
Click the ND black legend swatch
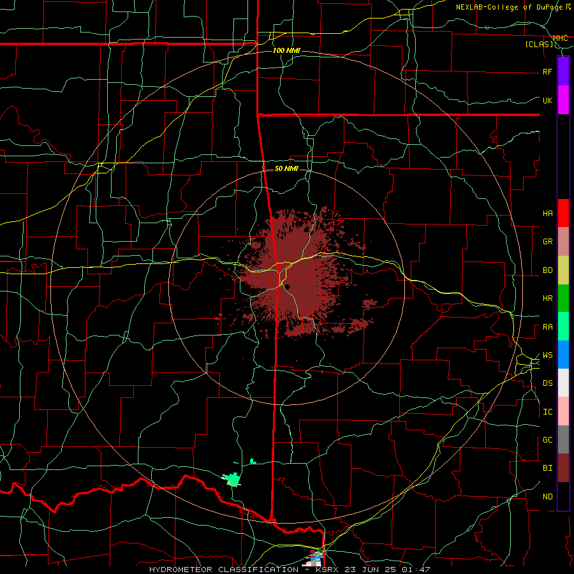563,496
